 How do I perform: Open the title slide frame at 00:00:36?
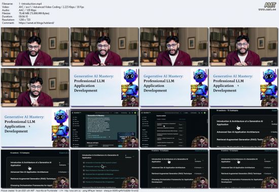(35, 128)
